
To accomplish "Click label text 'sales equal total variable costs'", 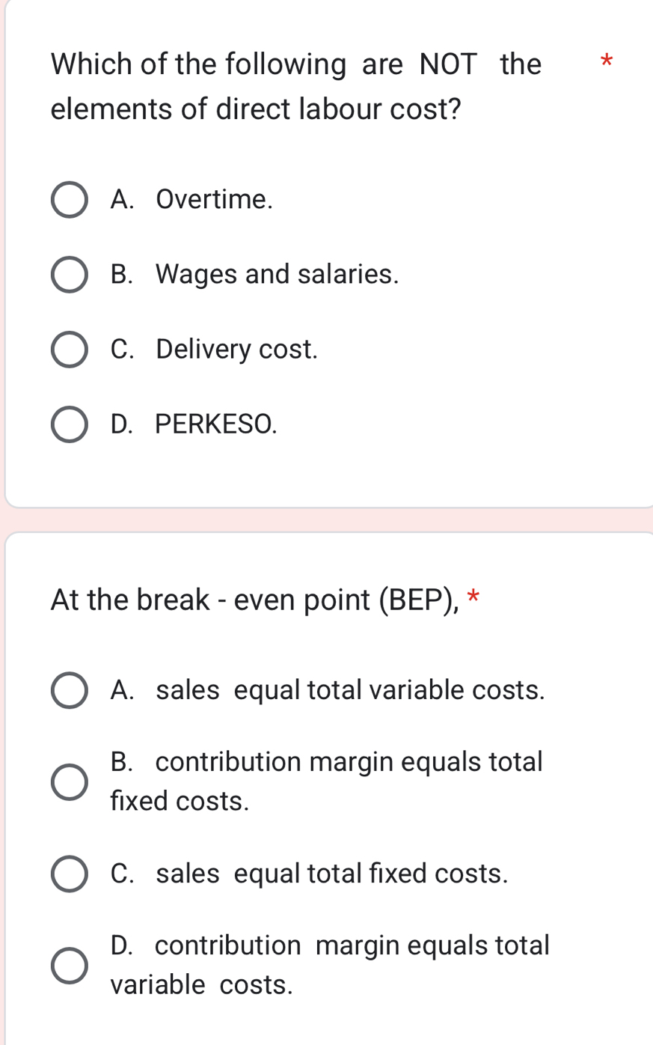I will tap(328, 690).
